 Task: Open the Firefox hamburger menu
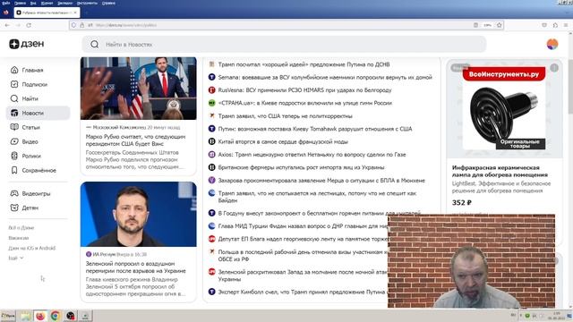coord(566,25)
